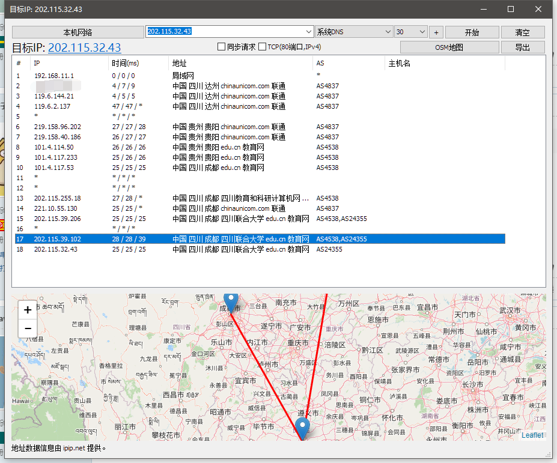Click the blurred IP in hop 2 row

click(x=56, y=86)
